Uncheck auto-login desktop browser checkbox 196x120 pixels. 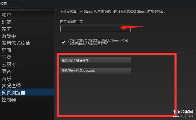(x=63, y=42)
